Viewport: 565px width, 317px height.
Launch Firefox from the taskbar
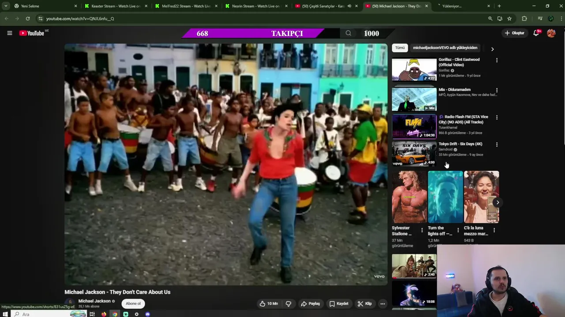coord(104,314)
